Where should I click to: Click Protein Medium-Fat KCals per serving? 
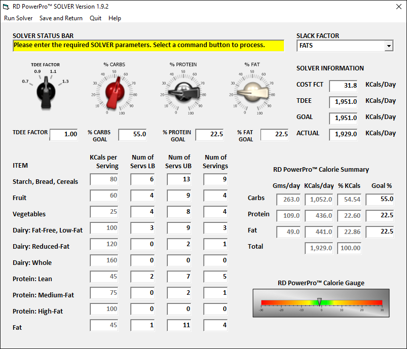point(104,293)
